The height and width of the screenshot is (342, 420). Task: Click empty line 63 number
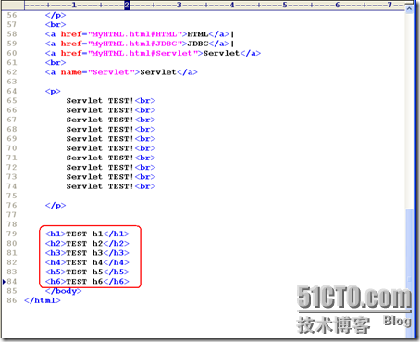[12, 82]
